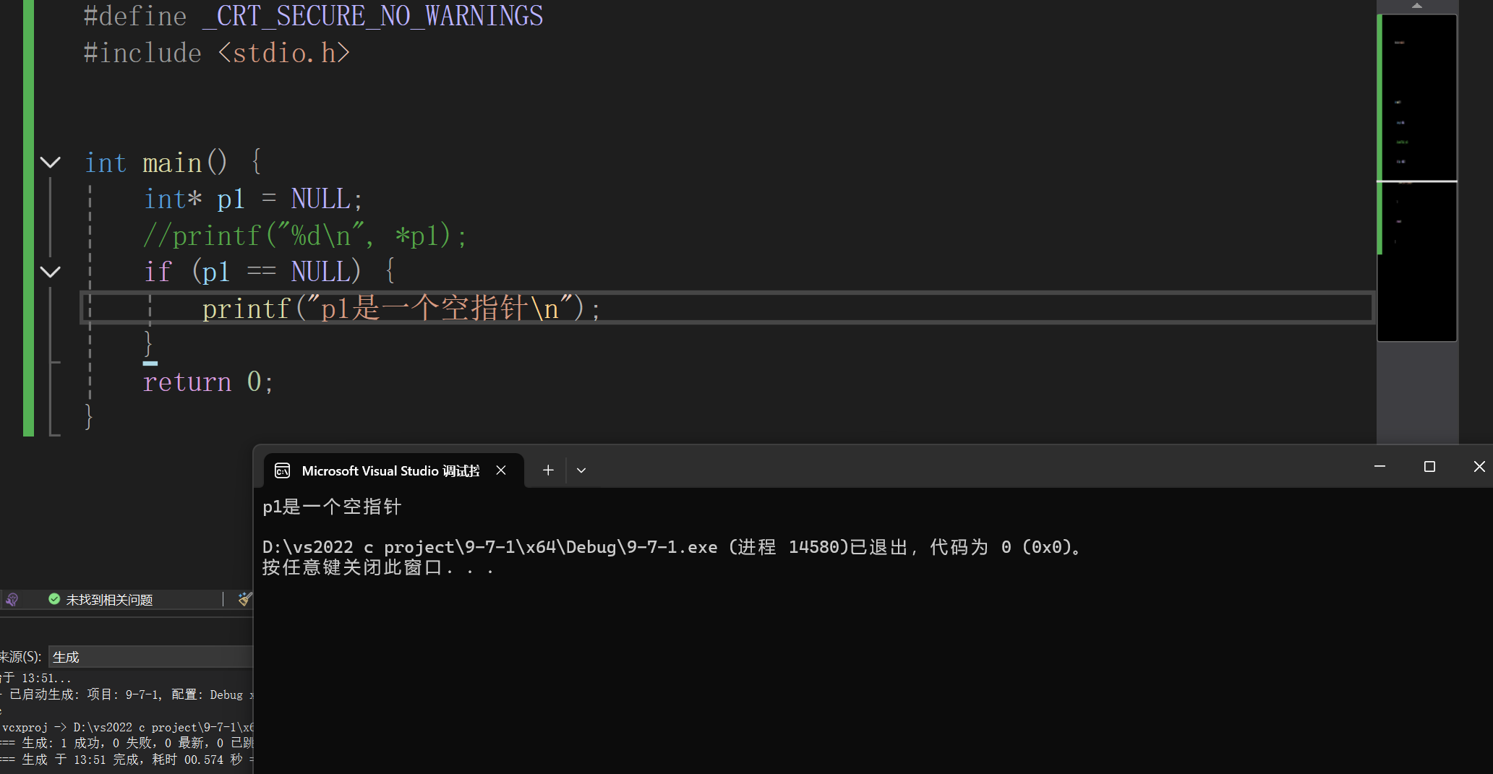Click the console tab terminal icon

[283, 470]
